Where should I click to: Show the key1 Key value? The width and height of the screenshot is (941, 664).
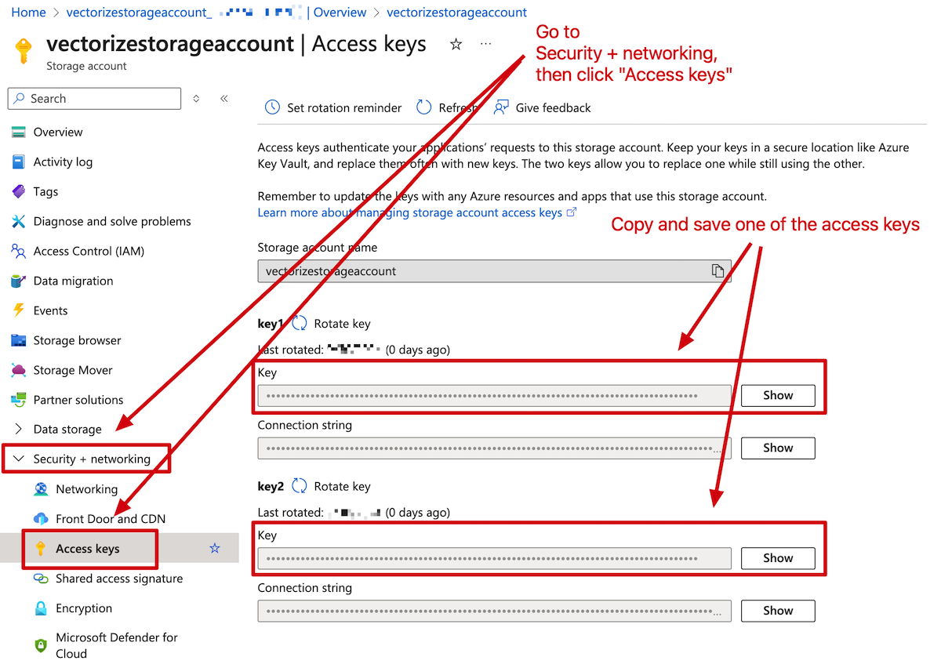778,396
